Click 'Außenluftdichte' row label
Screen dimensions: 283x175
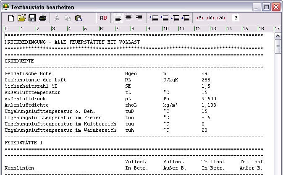tap(26, 105)
